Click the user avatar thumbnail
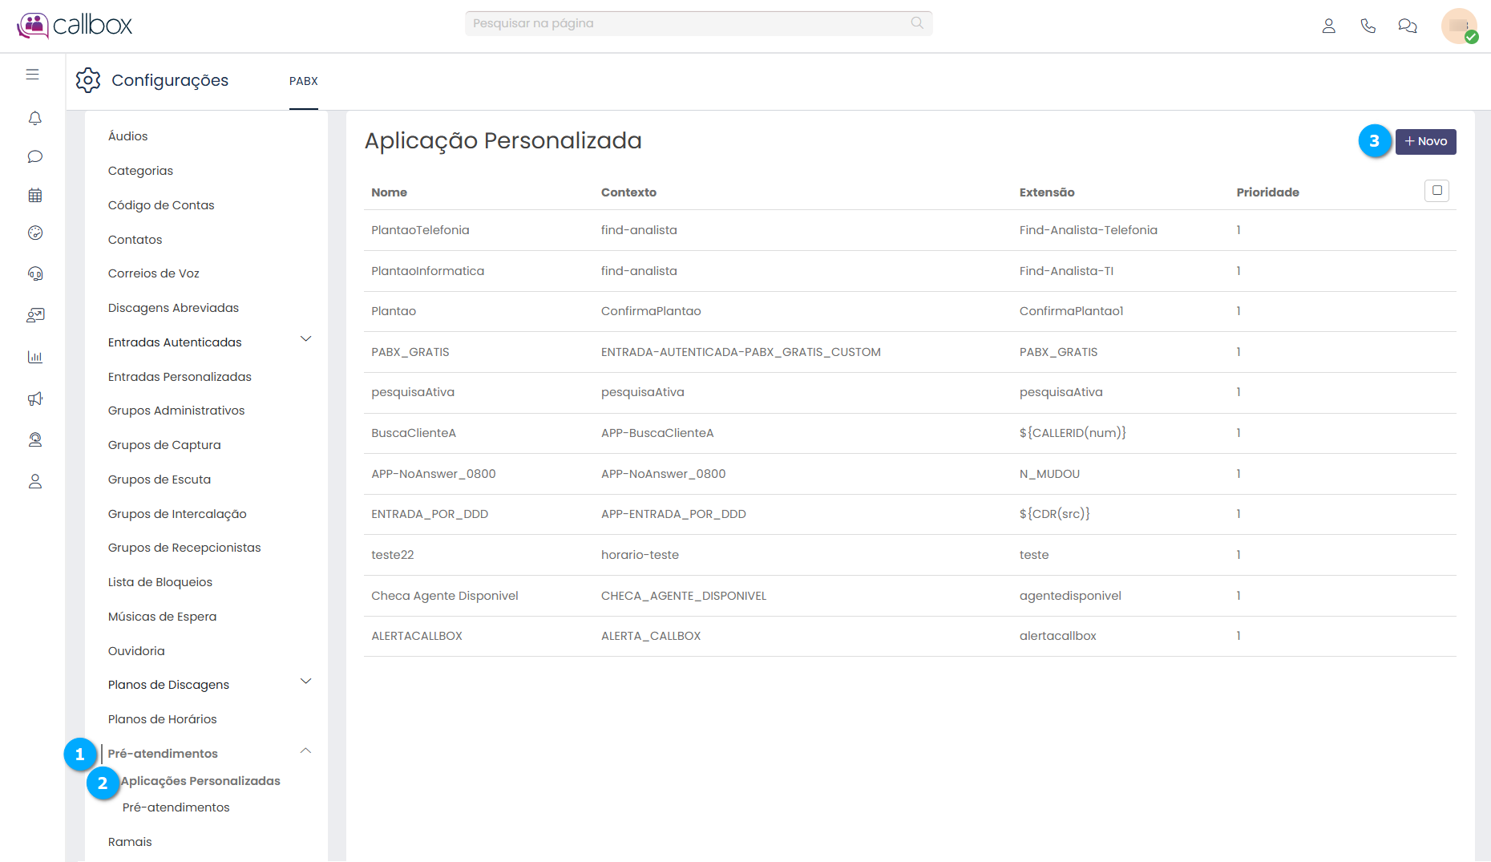The image size is (1491, 862). tap(1458, 26)
